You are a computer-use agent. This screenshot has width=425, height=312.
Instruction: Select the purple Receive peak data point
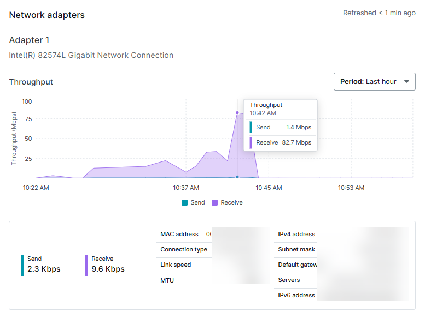[x=237, y=113]
